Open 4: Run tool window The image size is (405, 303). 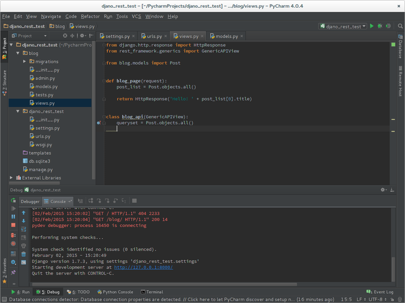(21, 292)
